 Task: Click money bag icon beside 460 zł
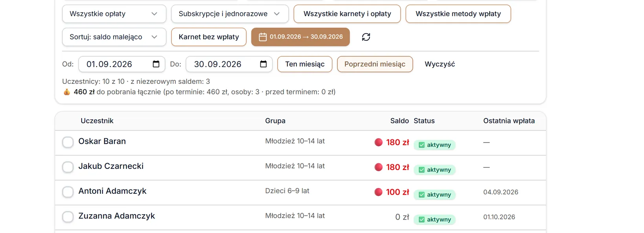tap(67, 92)
